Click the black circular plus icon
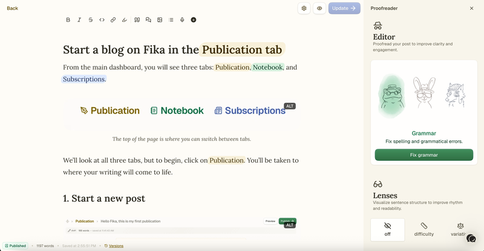484x251 pixels. coord(194,20)
